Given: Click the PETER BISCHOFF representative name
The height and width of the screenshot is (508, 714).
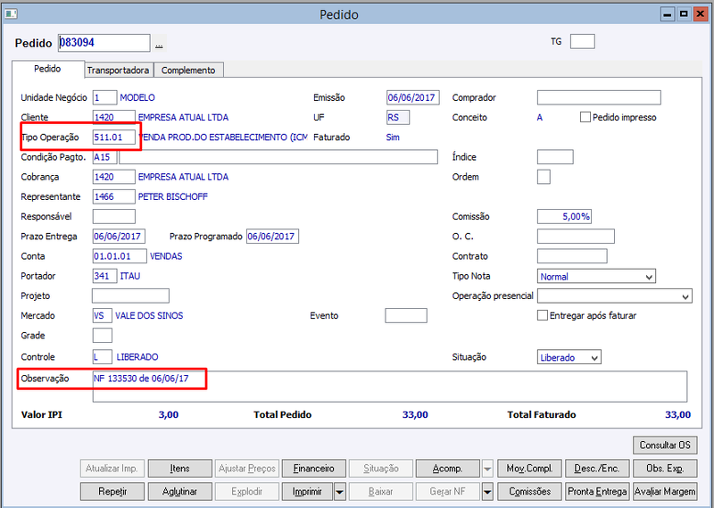Looking at the screenshot, I should [x=173, y=196].
